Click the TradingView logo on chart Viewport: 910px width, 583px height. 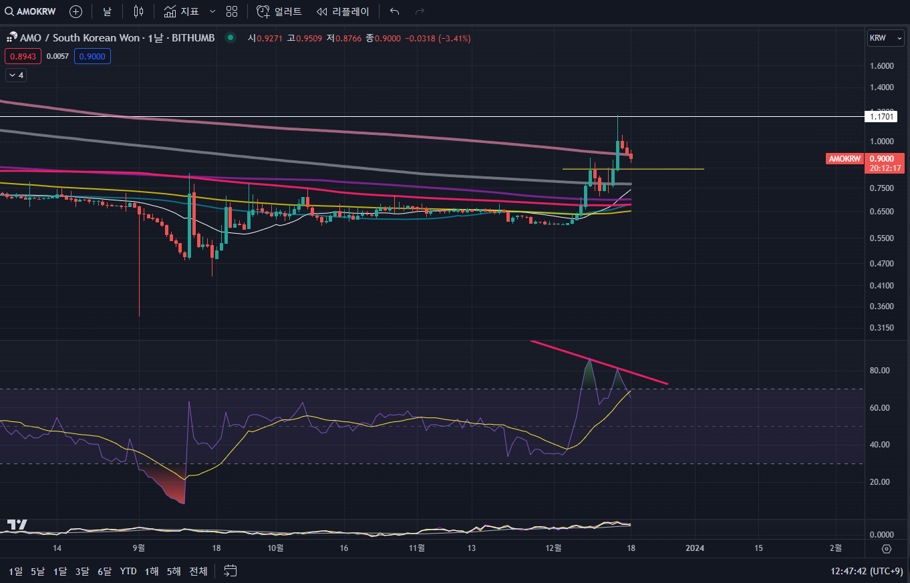(17, 525)
